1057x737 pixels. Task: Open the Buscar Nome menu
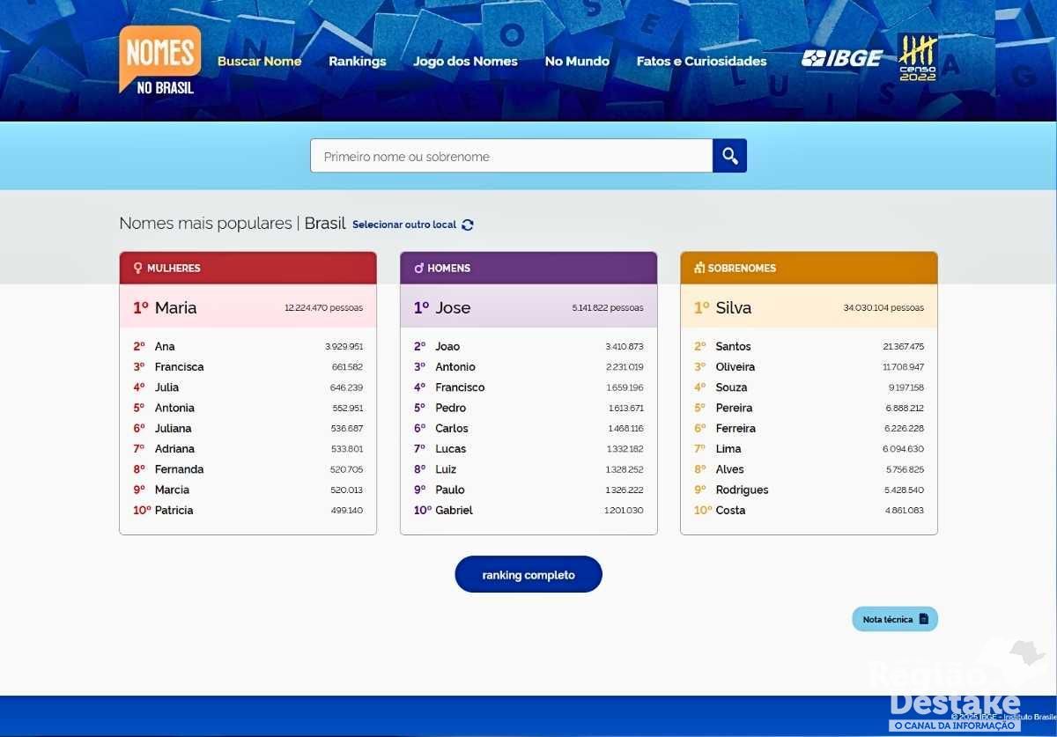pyautogui.click(x=259, y=61)
